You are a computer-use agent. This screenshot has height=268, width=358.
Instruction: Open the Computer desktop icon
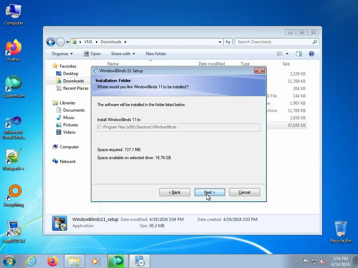click(x=14, y=15)
